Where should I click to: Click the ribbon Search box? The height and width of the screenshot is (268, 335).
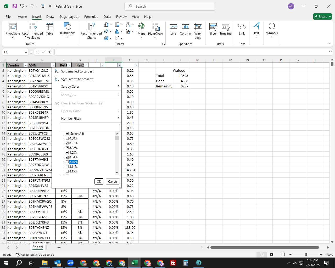click(x=170, y=6)
